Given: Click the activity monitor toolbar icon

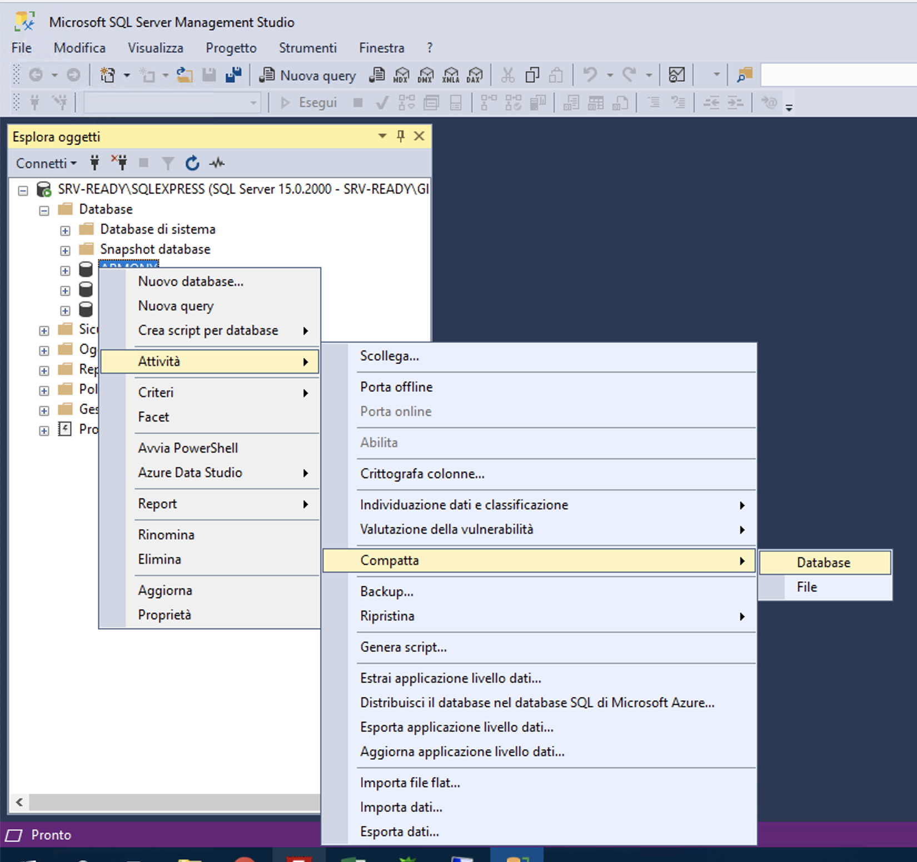Looking at the screenshot, I should click(x=676, y=75).
